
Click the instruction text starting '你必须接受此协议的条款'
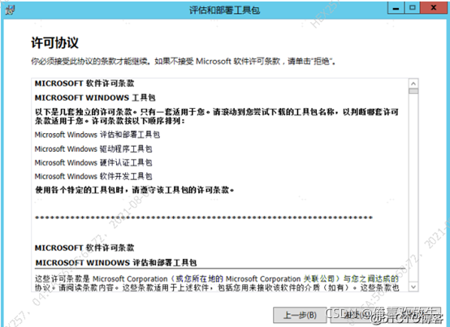183,62
